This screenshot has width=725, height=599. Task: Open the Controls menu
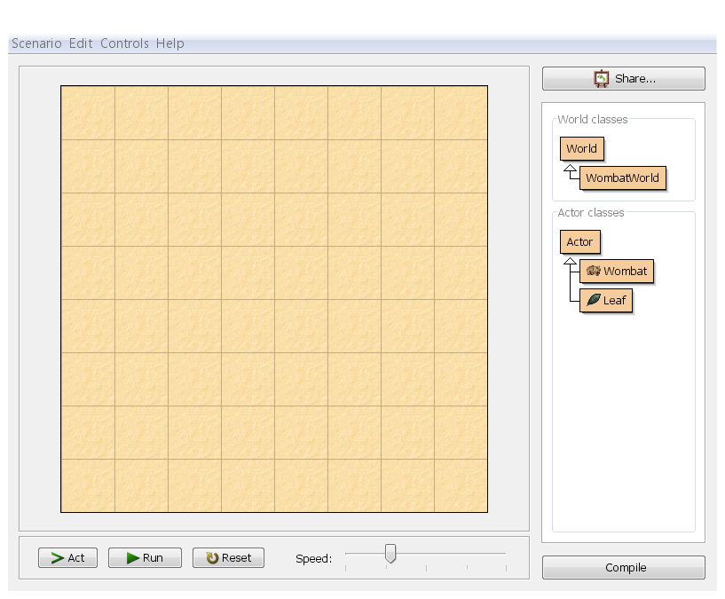tap(124, 43)
